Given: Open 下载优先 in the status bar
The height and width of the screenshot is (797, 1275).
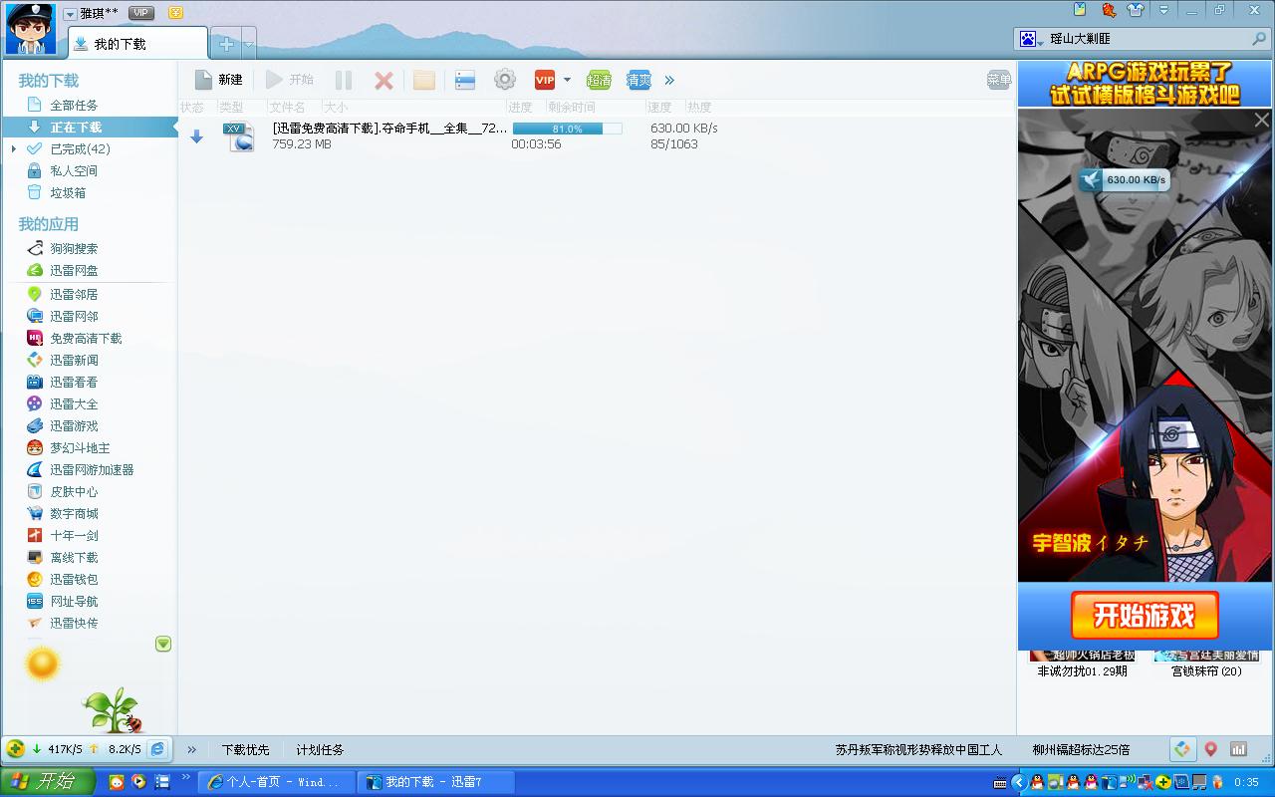Looking at the screenshot, I should 245,749.
